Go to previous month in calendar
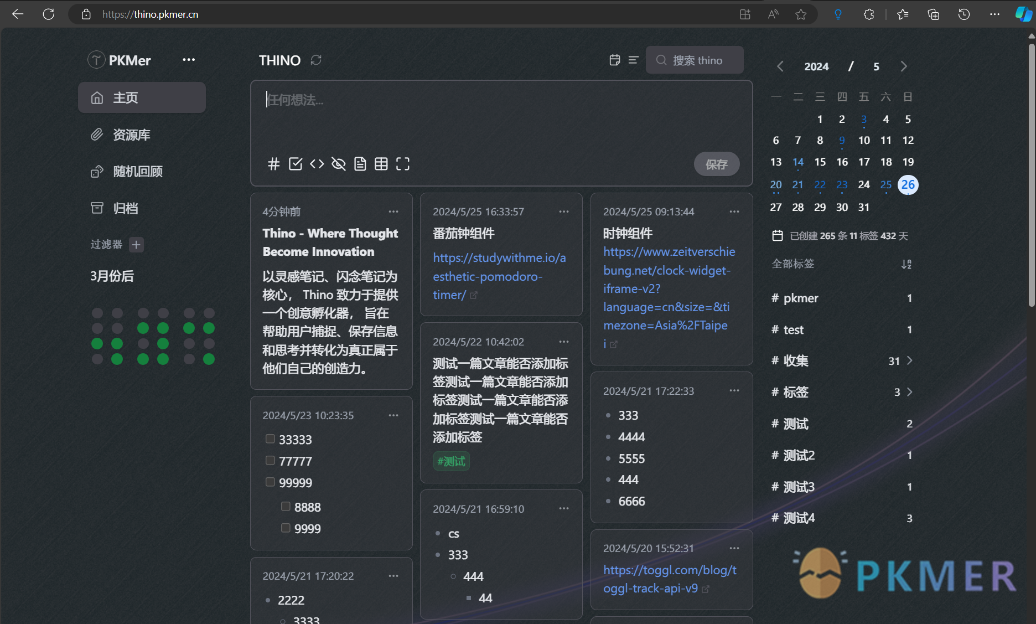Image resolution: width=1036 pixels, height=624 pixels. (x=780, y=66)
